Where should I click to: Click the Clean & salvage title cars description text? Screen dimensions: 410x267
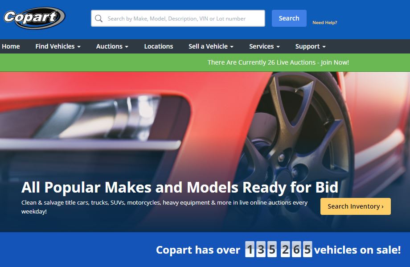[164, 207]
